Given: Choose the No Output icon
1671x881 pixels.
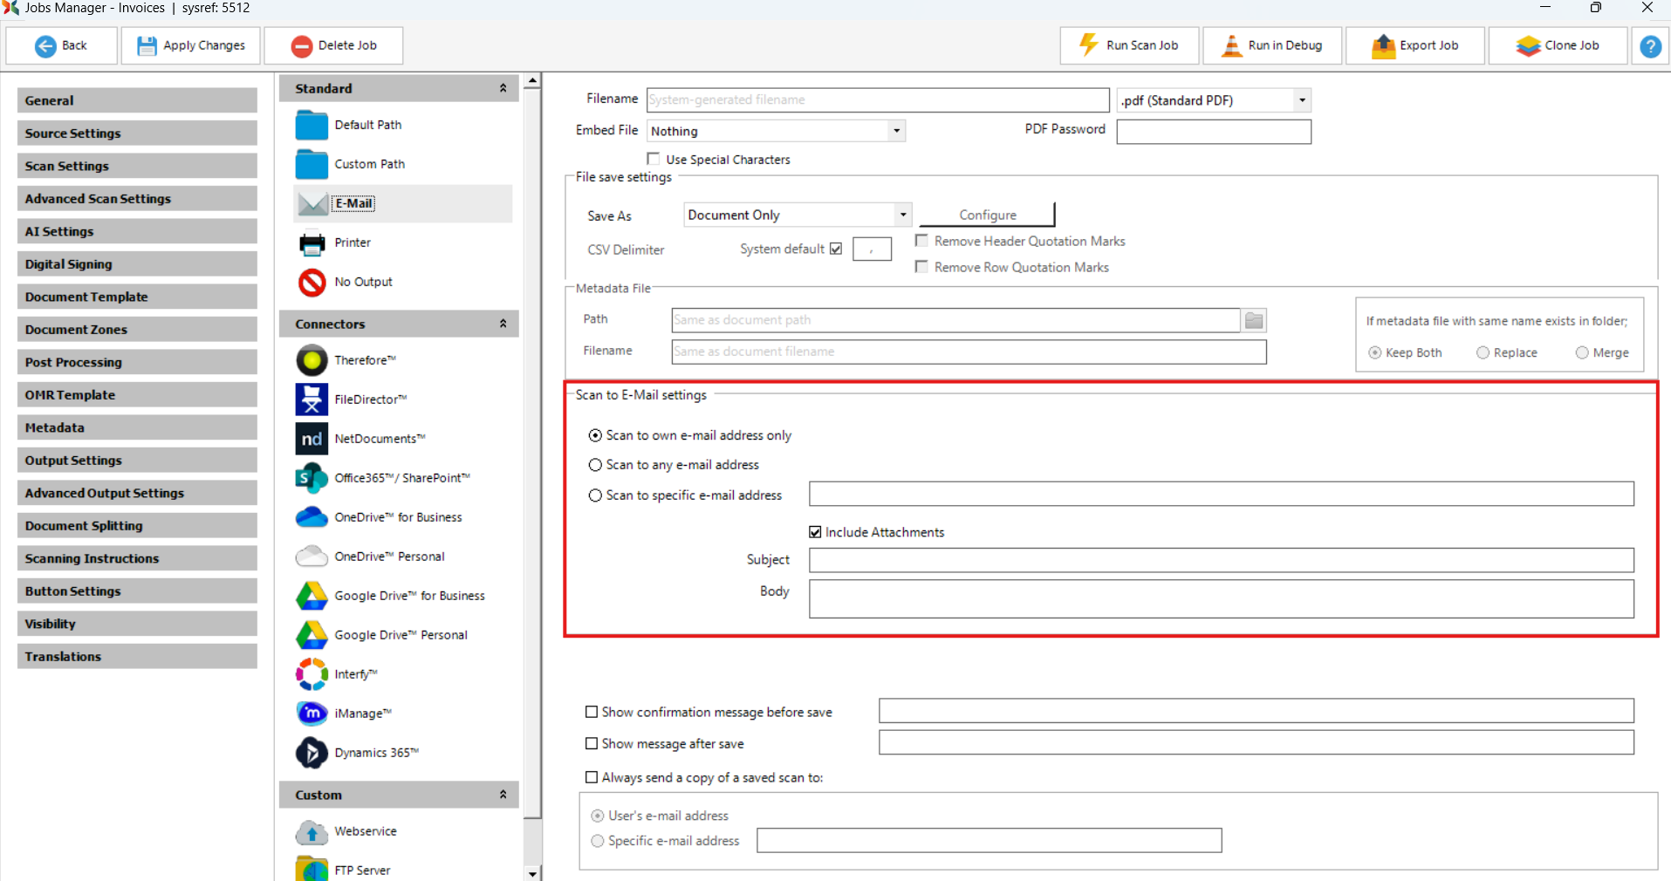Looking at the screenshot, I should tap(312, 282).
